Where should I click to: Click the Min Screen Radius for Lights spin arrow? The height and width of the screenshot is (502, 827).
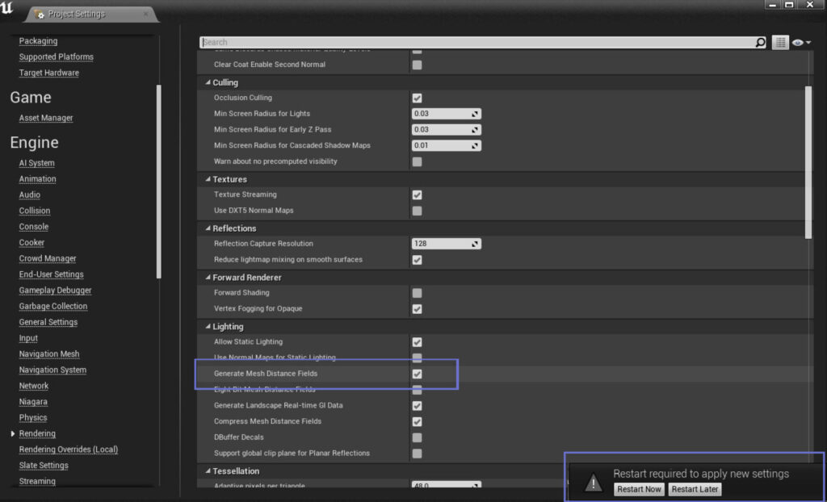475,114
